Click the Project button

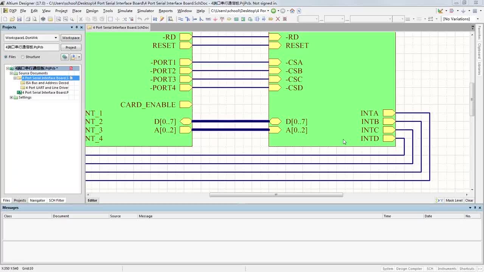71,47
